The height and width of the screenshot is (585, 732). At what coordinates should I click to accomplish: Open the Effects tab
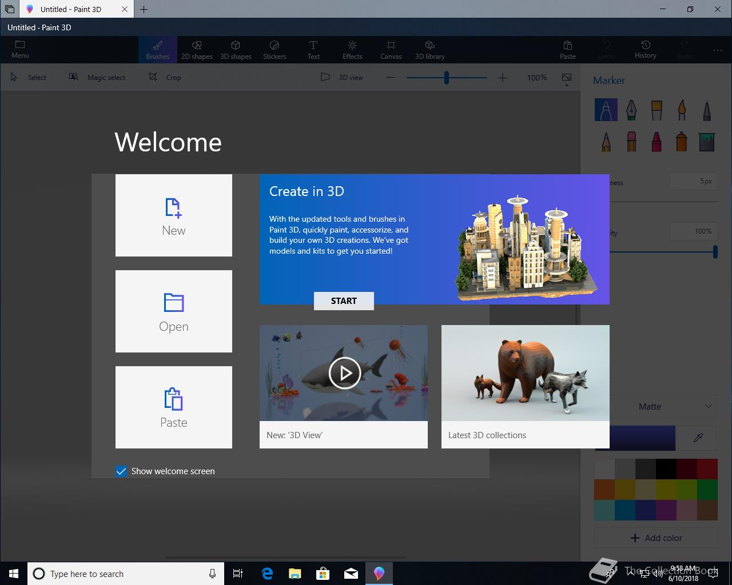(352, 50)
